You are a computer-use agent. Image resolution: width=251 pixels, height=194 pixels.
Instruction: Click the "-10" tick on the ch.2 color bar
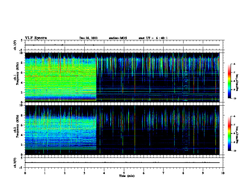coord(234,151)
